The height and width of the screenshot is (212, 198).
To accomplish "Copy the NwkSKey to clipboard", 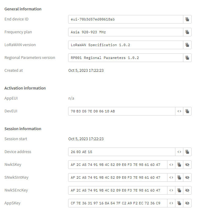I will pyautogui.click(x=179, y=165).
